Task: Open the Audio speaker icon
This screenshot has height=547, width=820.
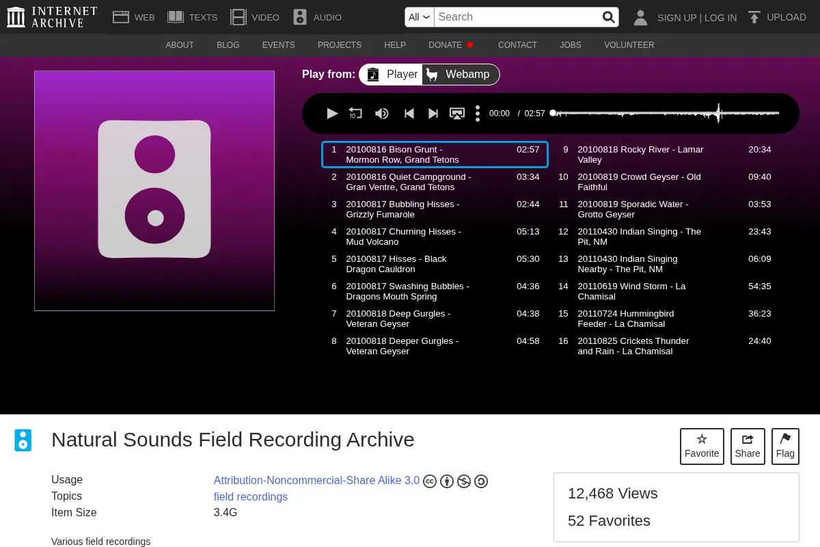Action: tap(300, 17)
